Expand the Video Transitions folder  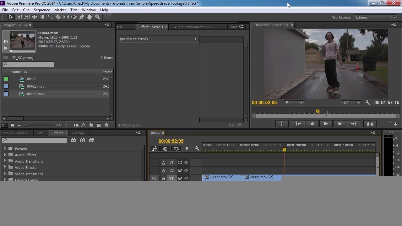point(5,174)
